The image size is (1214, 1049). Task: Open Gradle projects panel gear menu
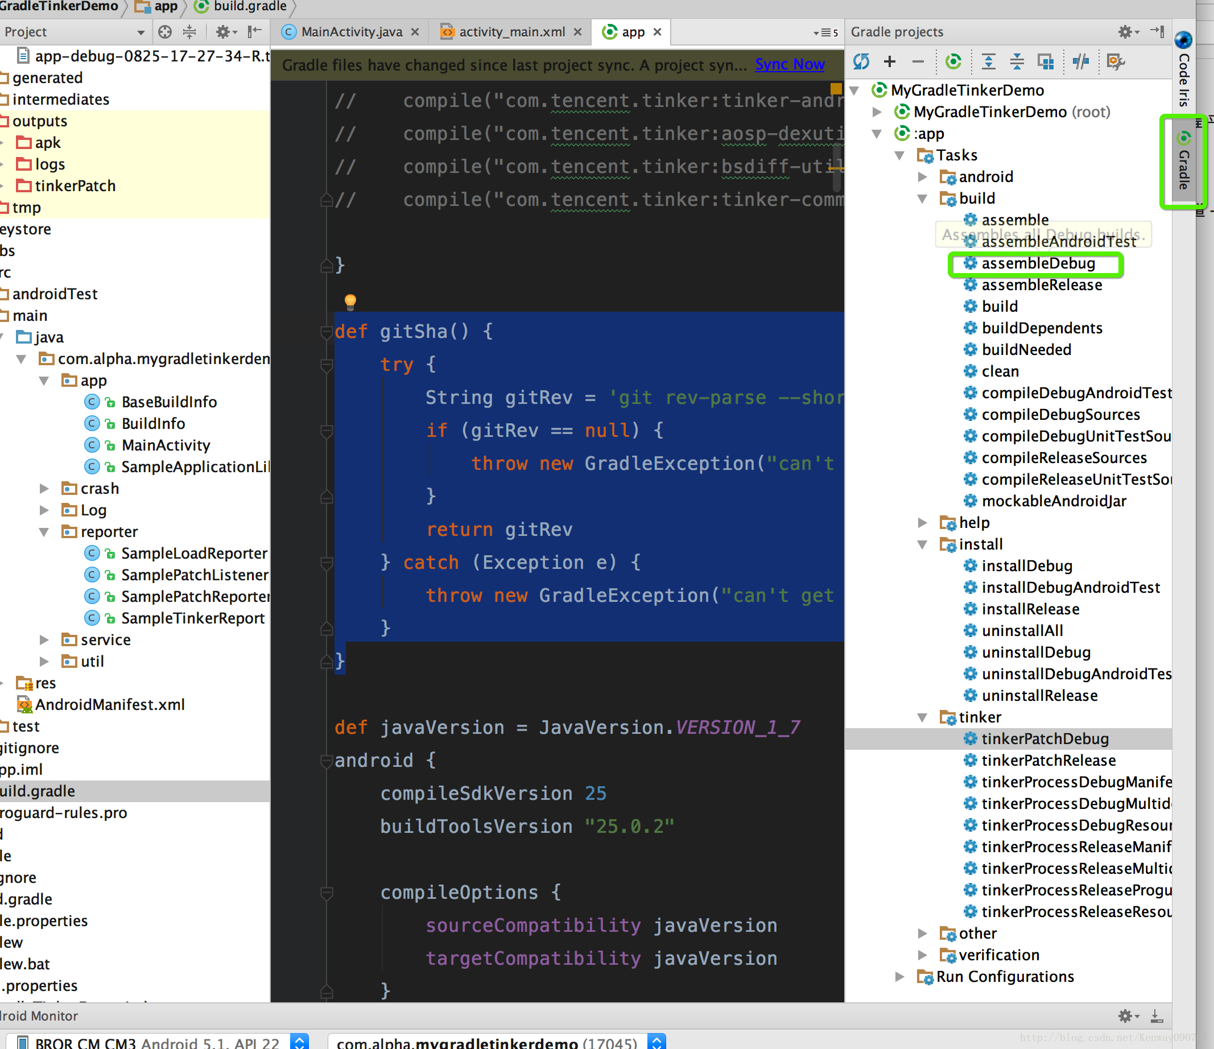pyautogui.click(x=1128, y=32)
